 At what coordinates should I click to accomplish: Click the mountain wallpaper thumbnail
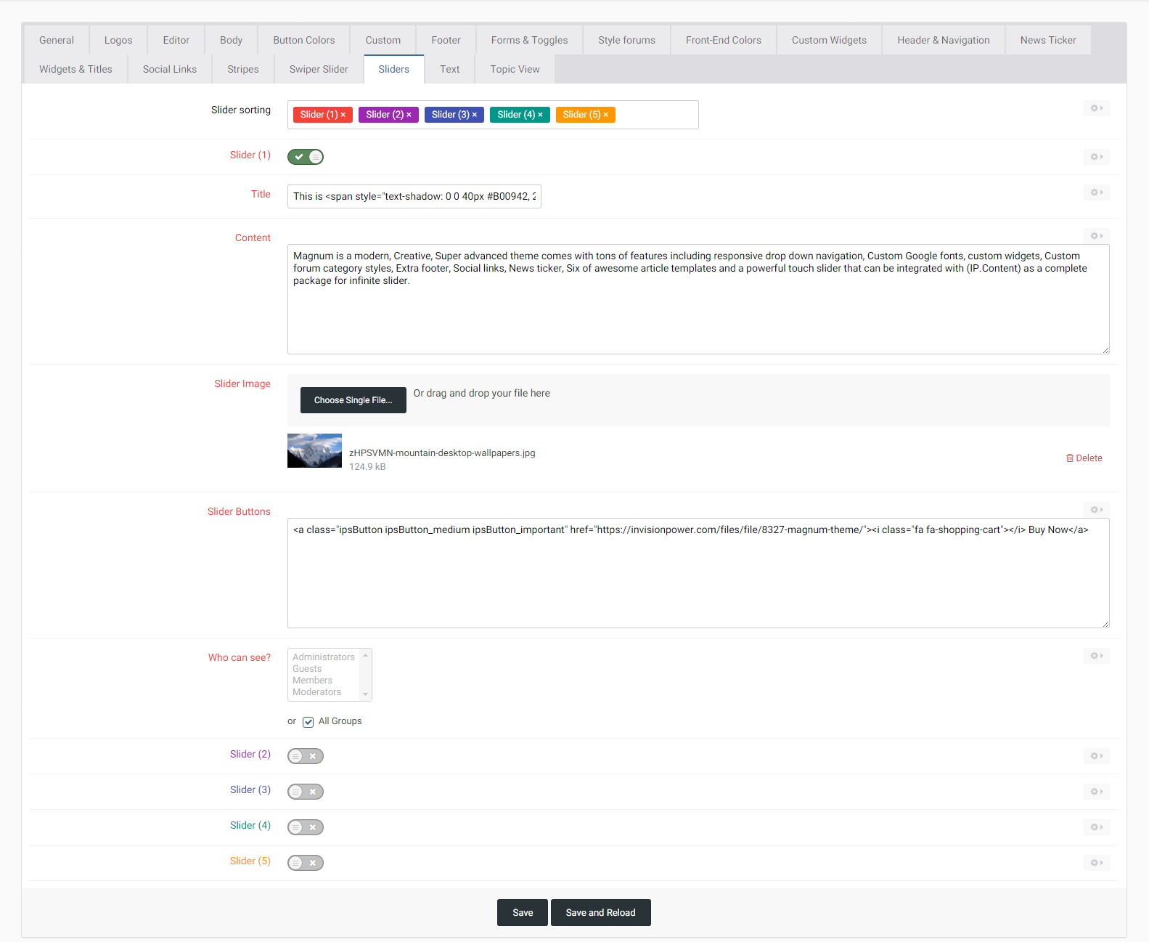pyautogui.click(x=314, y=451)
